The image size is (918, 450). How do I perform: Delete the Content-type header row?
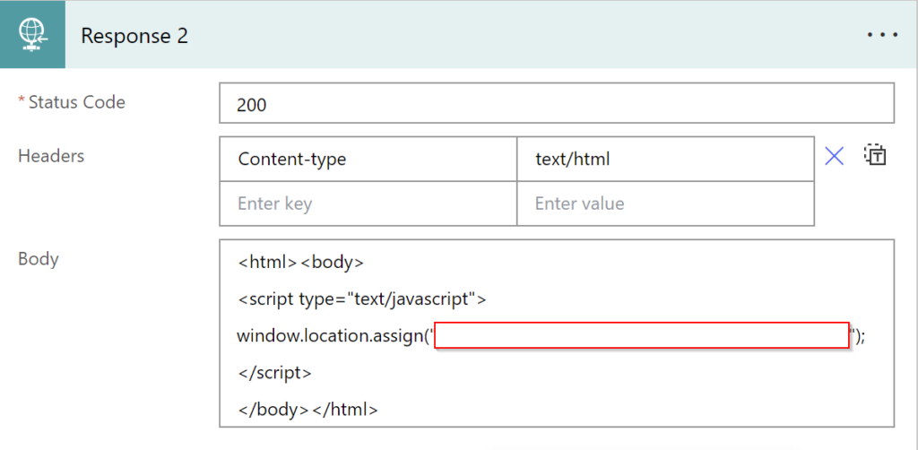tap(834, 156)
